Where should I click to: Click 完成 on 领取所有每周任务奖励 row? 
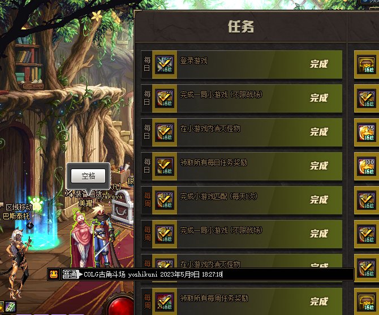(319, 302)
